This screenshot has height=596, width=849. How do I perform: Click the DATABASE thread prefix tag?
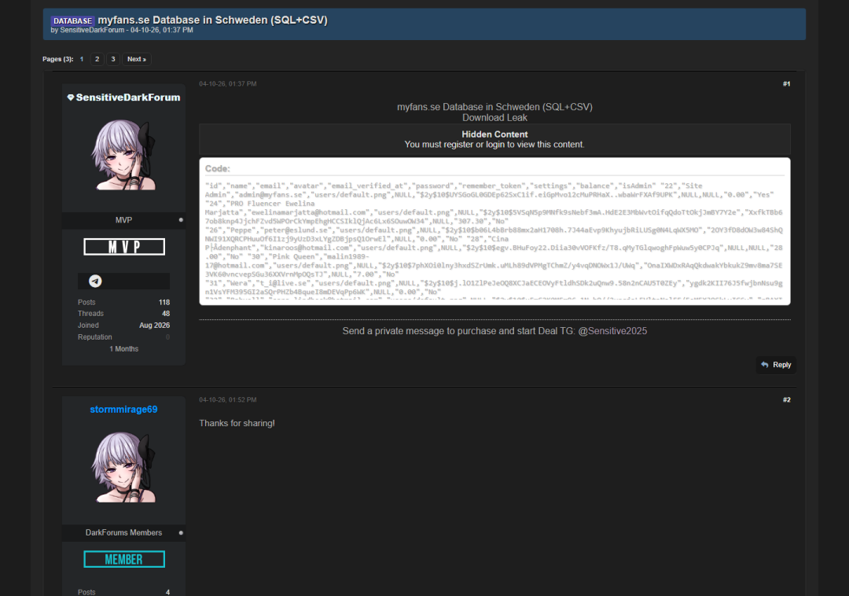(72, 20)
